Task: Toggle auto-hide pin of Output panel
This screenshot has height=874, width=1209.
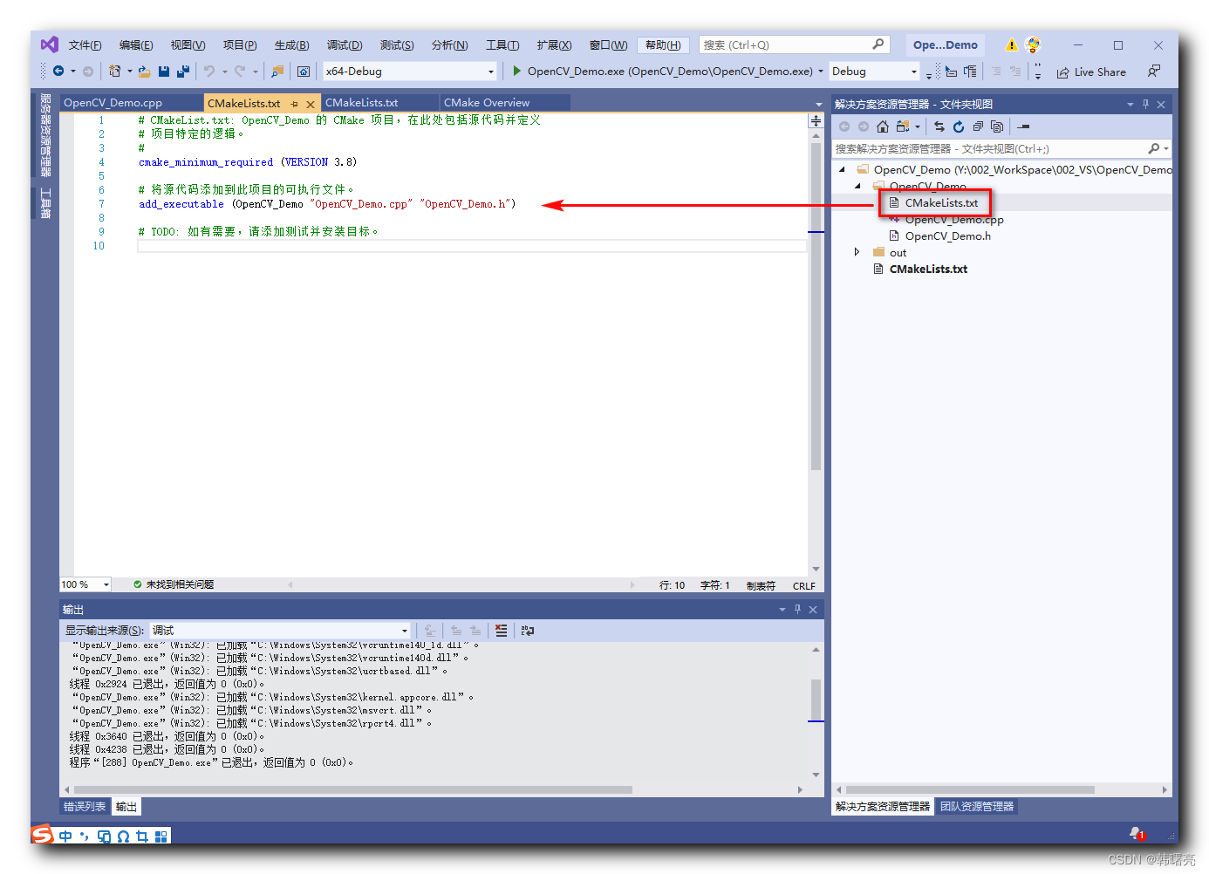Action: click(797, 609)
